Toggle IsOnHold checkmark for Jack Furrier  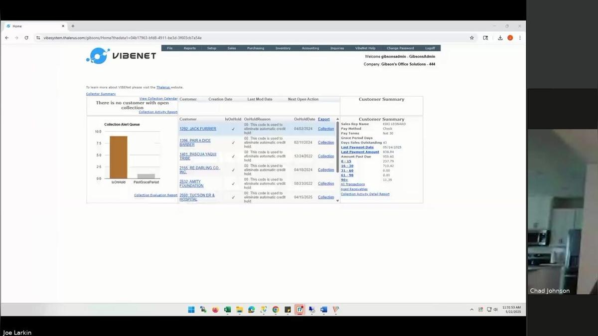pos(233,129)
